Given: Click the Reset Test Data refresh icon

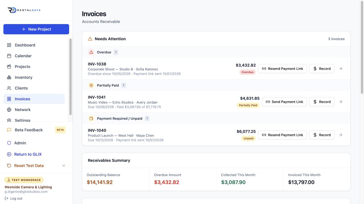Looking at the screenshot, I should [x=9, y=166].
